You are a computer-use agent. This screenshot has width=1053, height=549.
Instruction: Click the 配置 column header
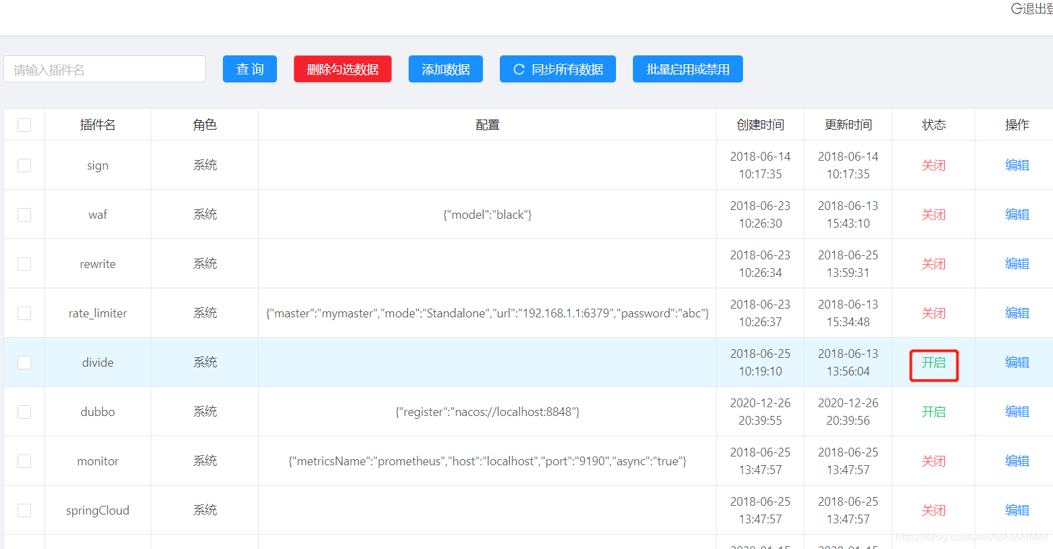(488, 125)
